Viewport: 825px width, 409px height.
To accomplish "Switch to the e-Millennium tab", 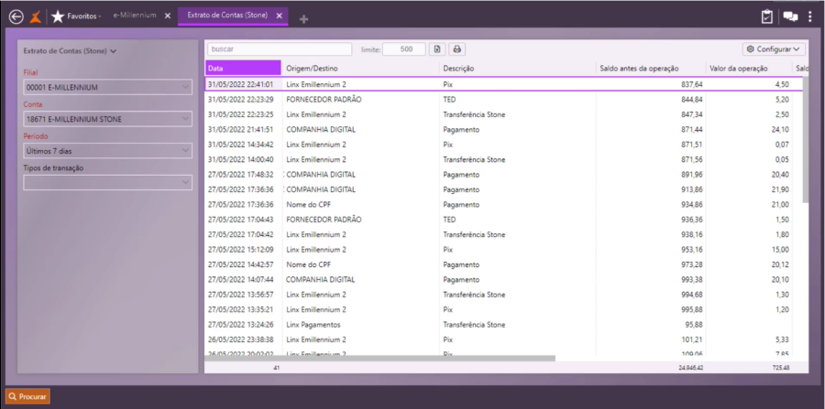I will tap(135, 16).
